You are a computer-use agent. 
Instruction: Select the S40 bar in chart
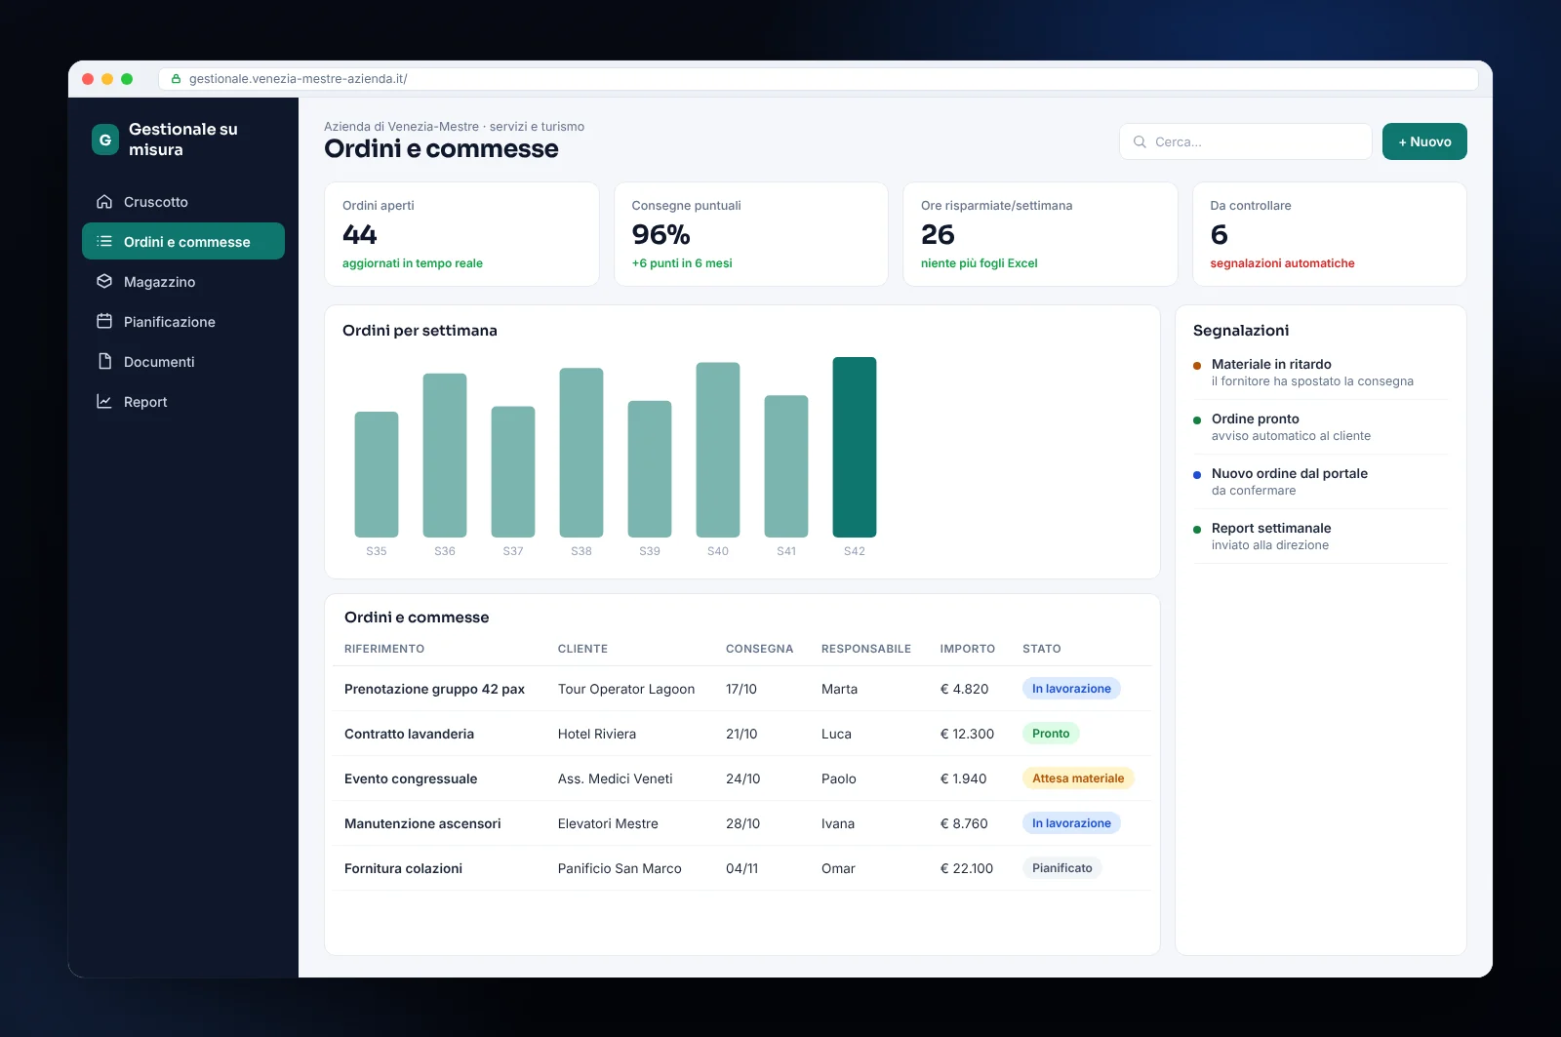(x=718, y=450)
